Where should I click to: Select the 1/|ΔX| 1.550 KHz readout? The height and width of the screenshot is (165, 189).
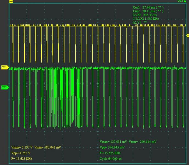click(146, 18)
